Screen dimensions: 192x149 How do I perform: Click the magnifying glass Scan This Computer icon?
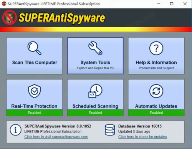pos(35,48)
